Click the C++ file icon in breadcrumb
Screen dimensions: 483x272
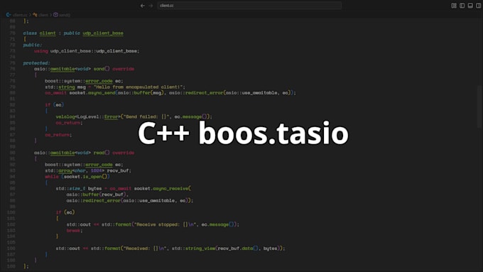click(x=9, y=15)
